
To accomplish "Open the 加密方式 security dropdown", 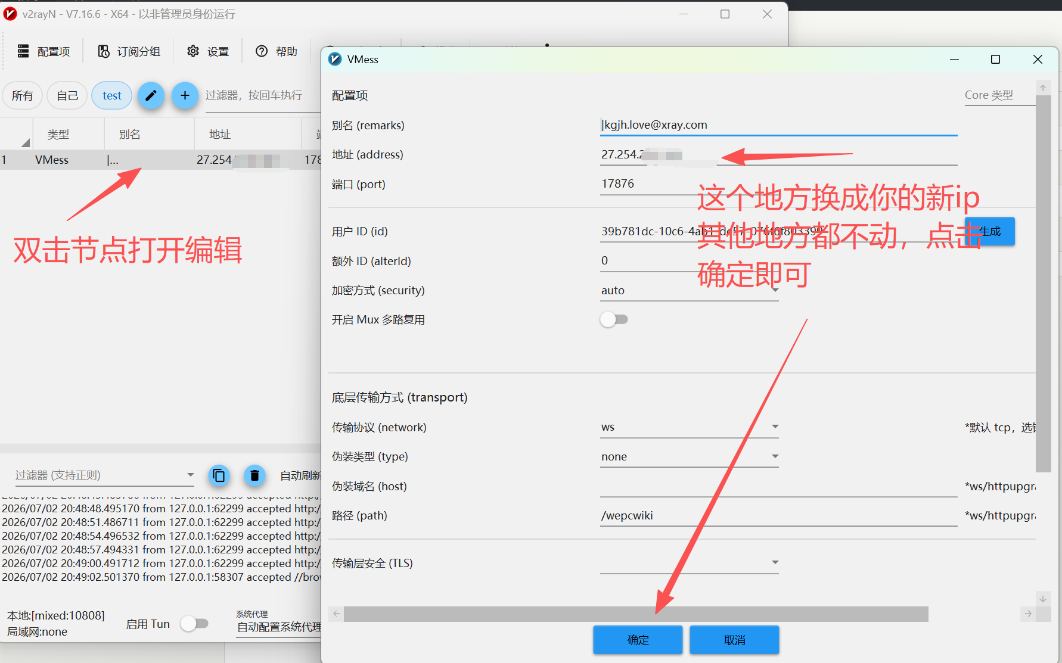I will (690, 291).
